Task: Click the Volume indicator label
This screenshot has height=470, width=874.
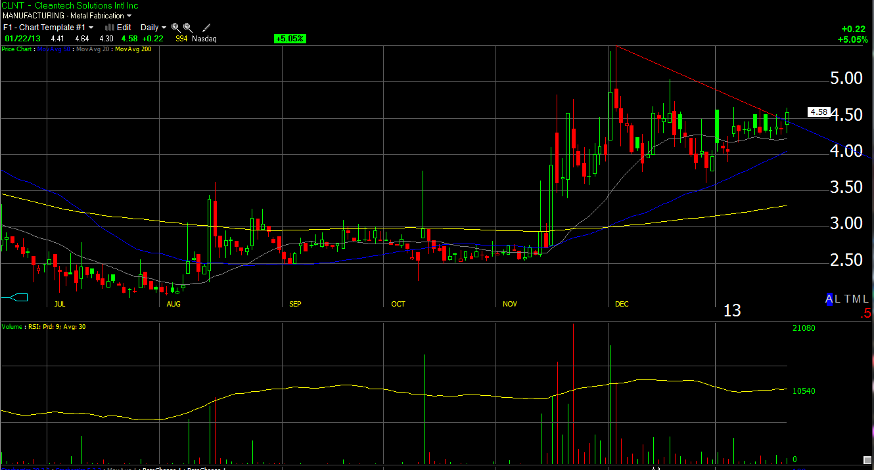Action: click(x=12, y=326)
